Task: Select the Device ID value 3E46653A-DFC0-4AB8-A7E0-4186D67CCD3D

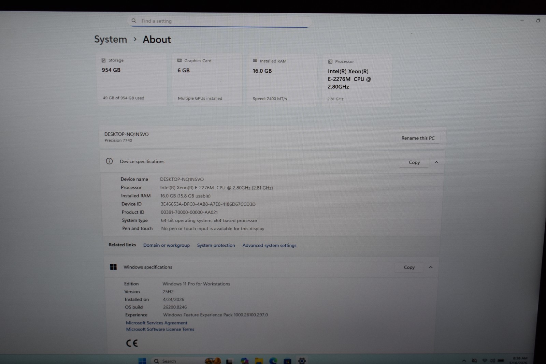Action: pyautogui.click(x=208, y=204)
